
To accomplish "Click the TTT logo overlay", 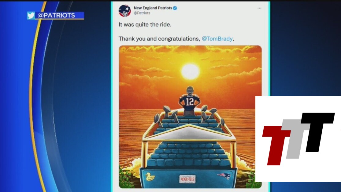I will [x=298, y=139].
